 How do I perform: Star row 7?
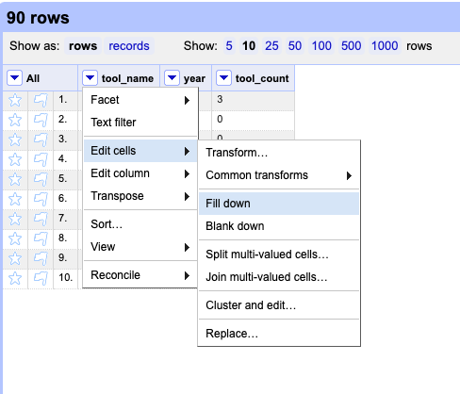click(15, 219)
